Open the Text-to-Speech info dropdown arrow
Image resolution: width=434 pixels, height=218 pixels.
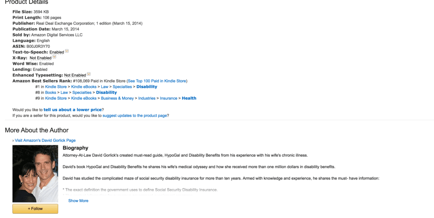(x=67, y=51)
